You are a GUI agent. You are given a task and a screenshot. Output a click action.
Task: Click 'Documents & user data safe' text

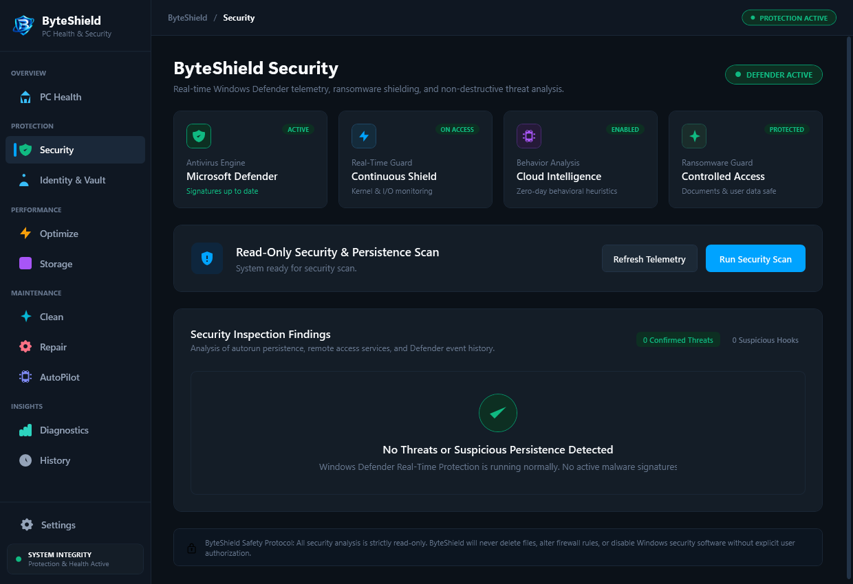tap(728, 191)
